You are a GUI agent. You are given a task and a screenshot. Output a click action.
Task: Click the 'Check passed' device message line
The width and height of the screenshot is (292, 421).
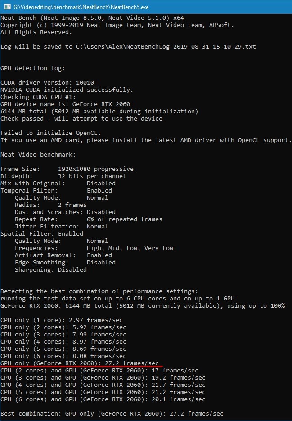(x=81, y=118)
